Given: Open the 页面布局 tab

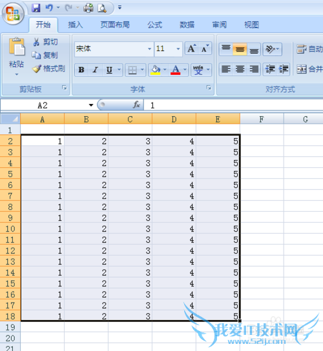Looking at the screenshot, I should (115, 25).
